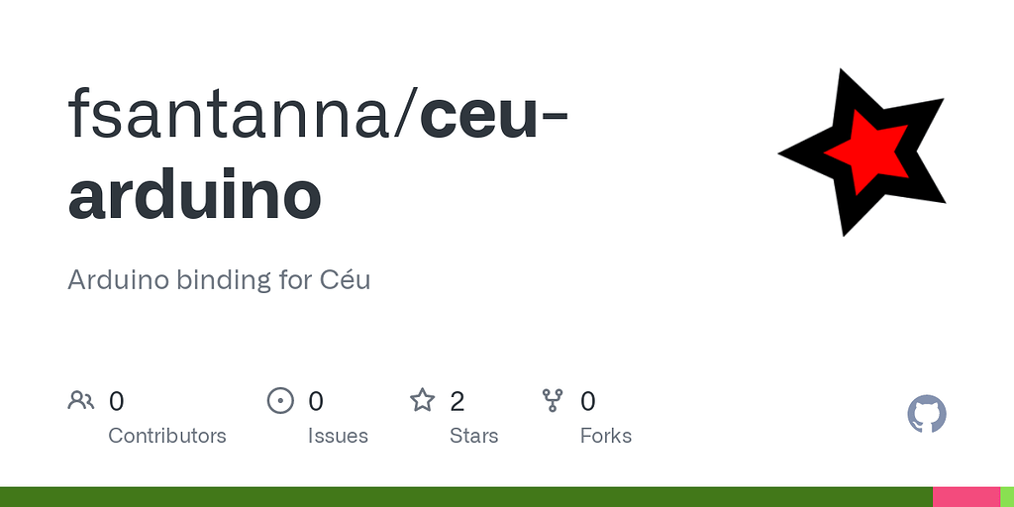Click the dark green language bar segment
The image size is (1014, 507).
tap(465, 496)
